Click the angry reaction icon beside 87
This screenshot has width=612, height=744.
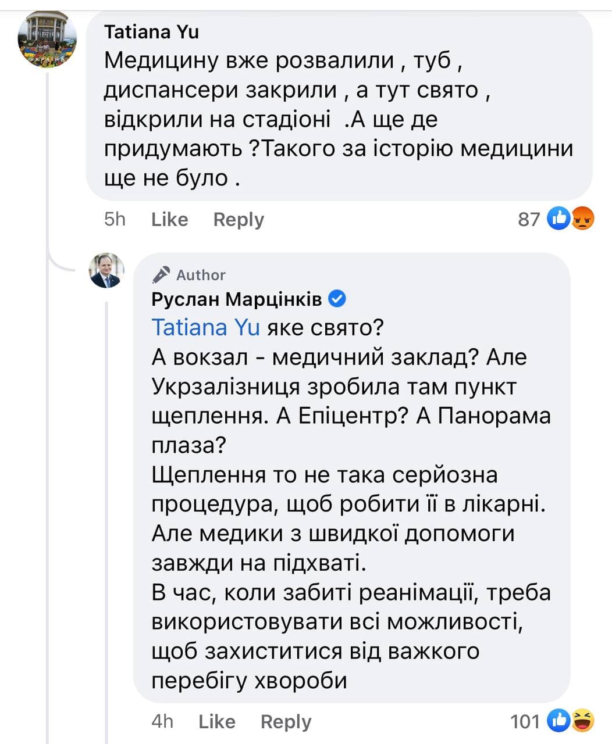coord(582,219)
